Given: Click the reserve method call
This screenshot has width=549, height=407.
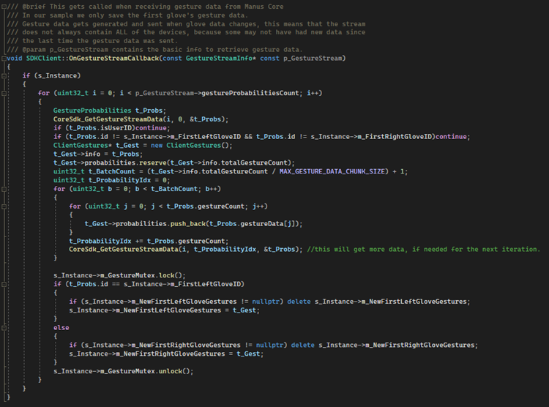Looking at the screenshot, I should pyautogui.click(x=153, y=163).
